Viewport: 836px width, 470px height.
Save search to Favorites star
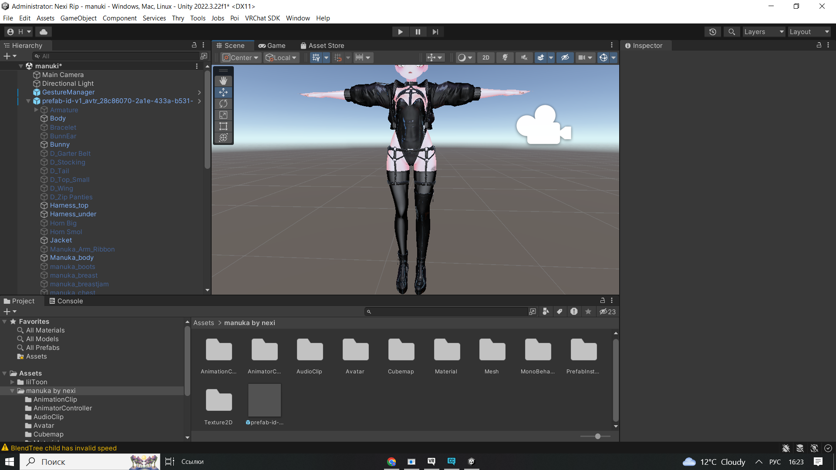(x=588, y=312)
